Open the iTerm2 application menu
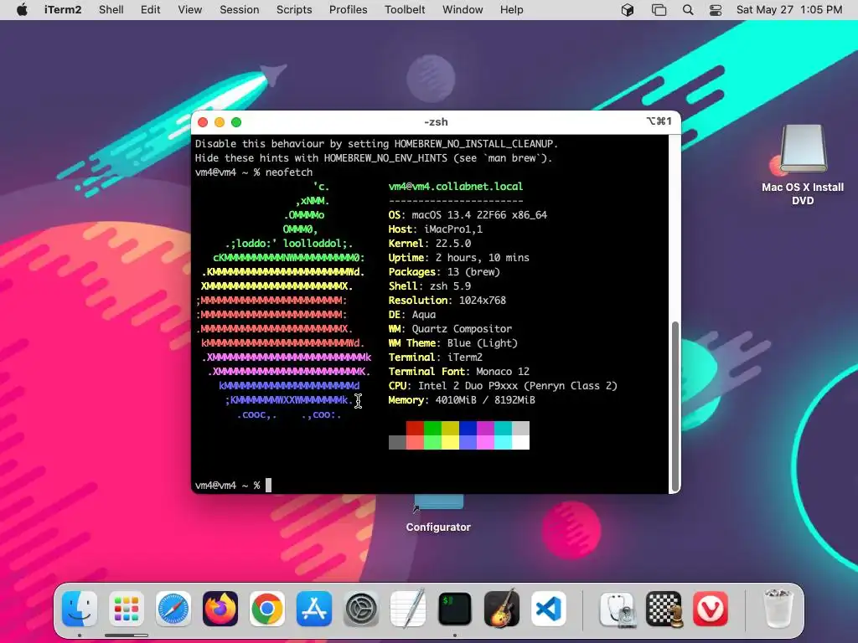This screenshot has height=643, width=858. (63, 10)
